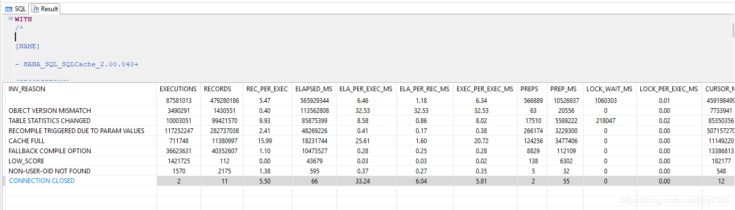The width and height of the screenshot is (735, 210).
Task: Click the ELA_PER_REC_MS column header
Action: tap(425, 89)
